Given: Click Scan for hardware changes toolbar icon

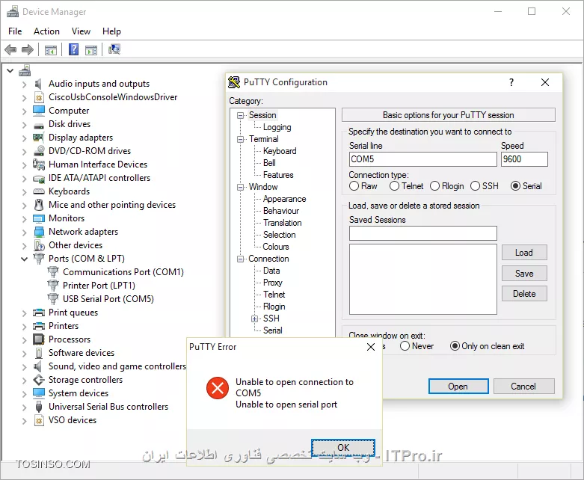Looking at the screenshot, I should (x=114, y=50).
